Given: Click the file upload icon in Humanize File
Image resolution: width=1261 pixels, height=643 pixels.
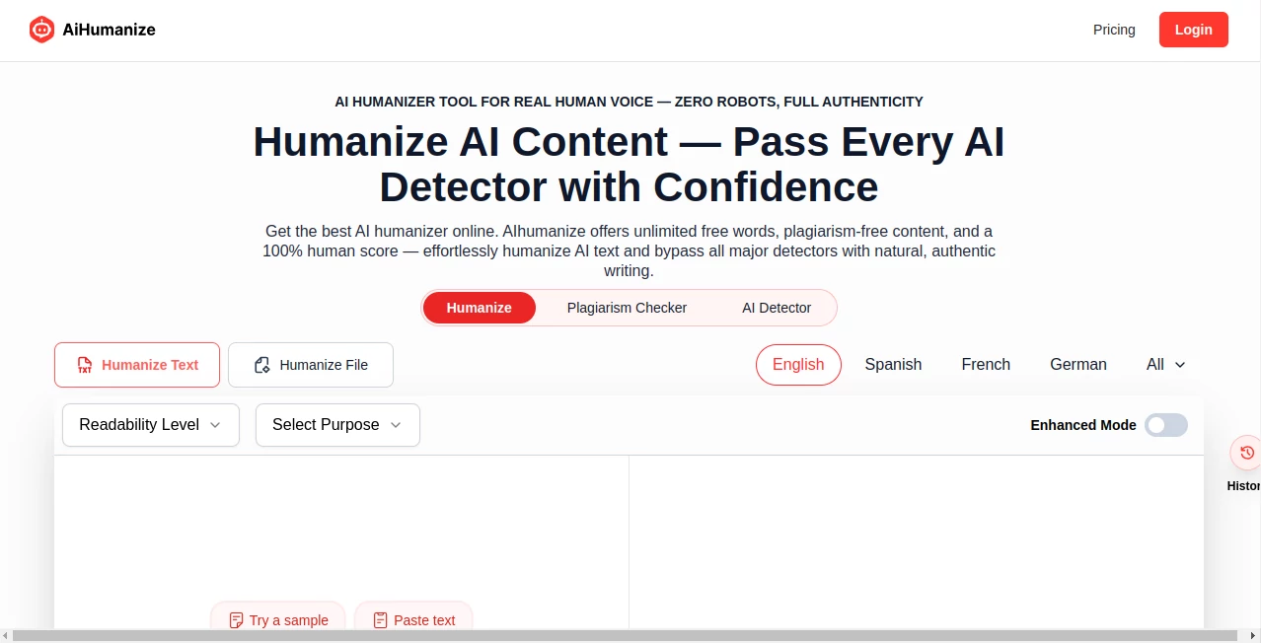Looking at the screenshot, I should pos(262,365).
